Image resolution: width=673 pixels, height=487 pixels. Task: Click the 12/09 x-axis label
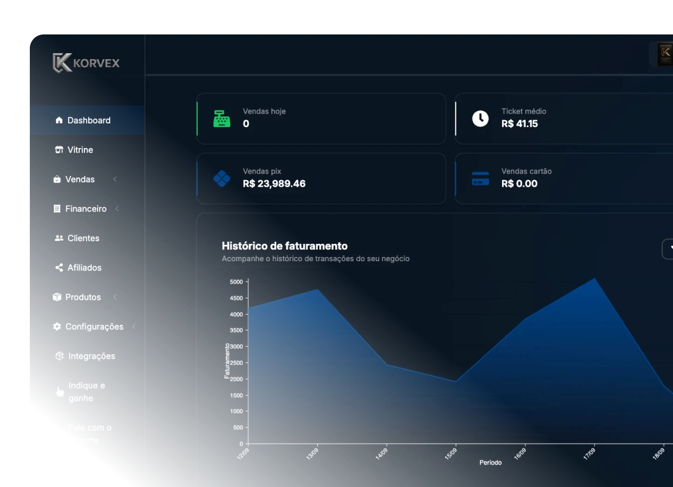[243, 453]
